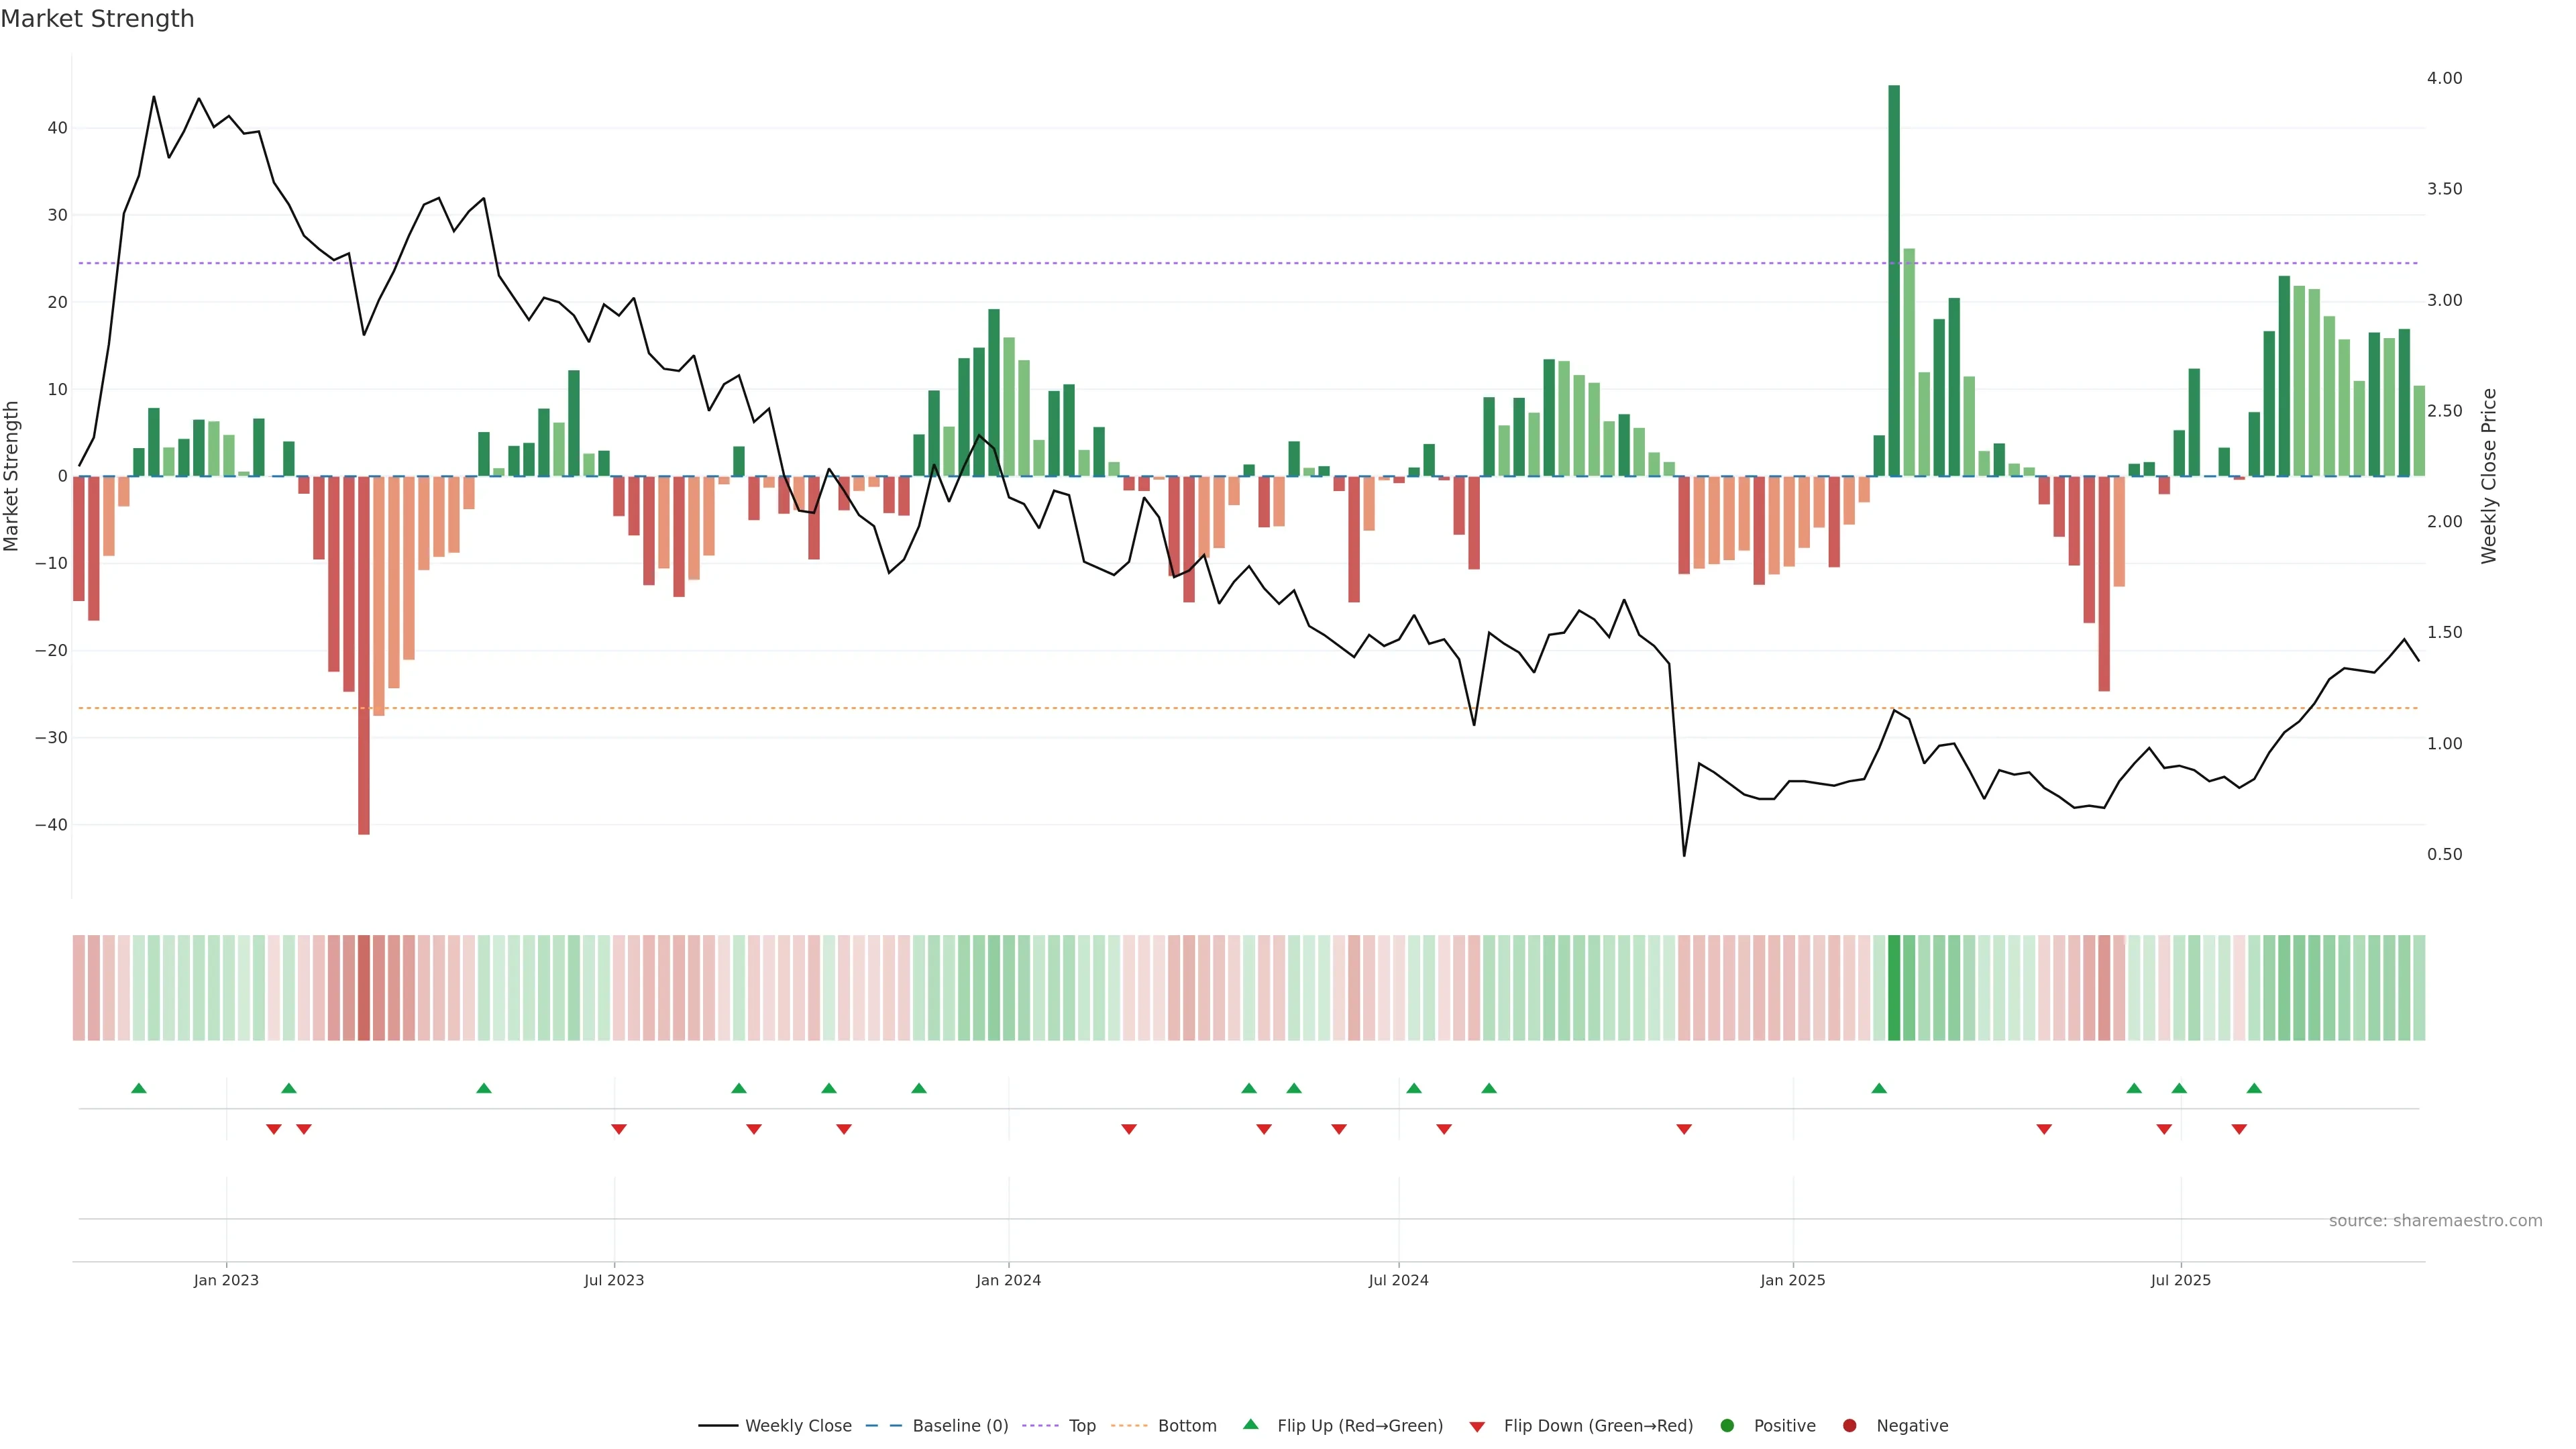This screenshot has width=2576, height=1449.
Task: Click the Market Strength chart title
Action: pos(97,19)
